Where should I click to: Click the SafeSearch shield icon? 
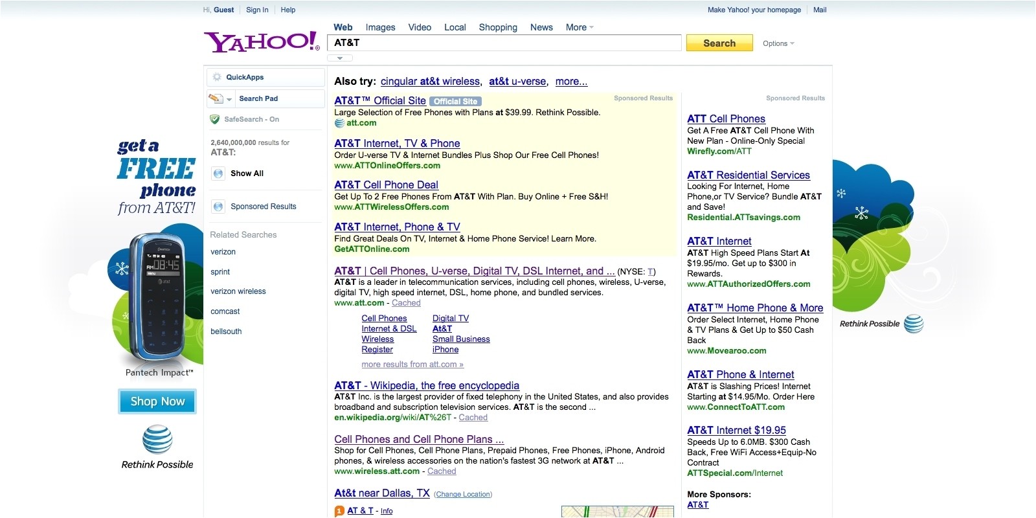pos(215,119)
